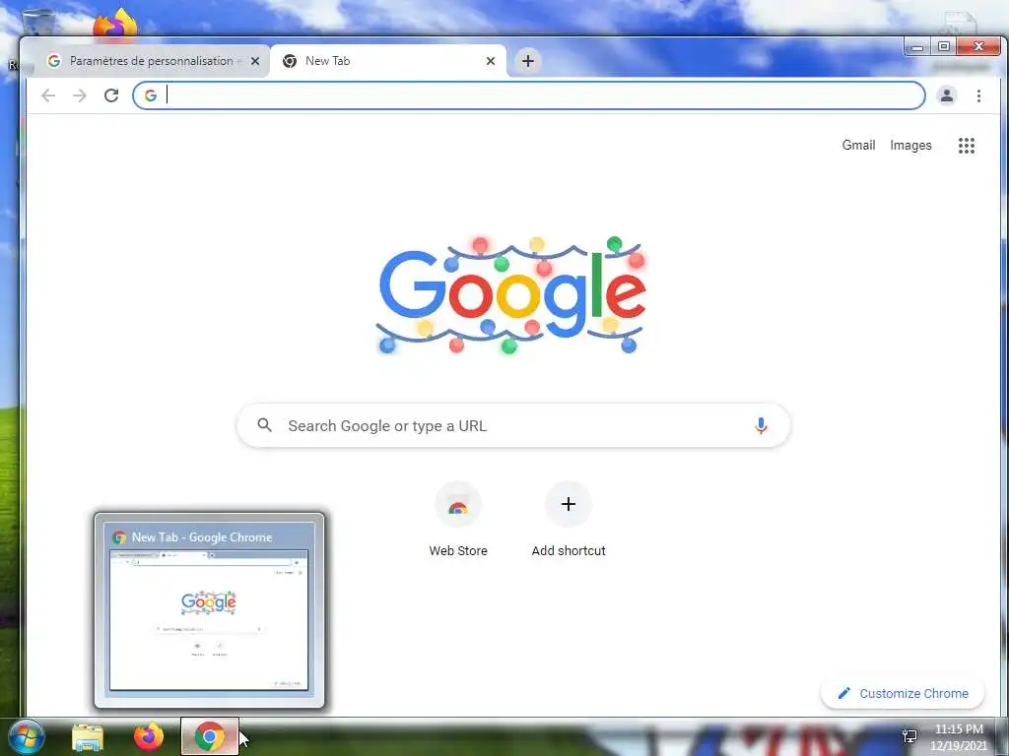Add a new shortcut tile

(x=569, y=520)
